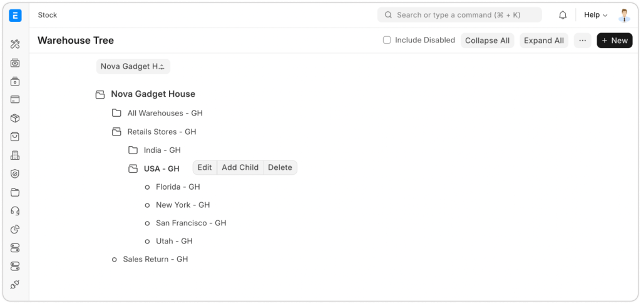Viewport: 641px width, 304px height.
Task: Open the shield sidebar icon
Action: point(15,174)
